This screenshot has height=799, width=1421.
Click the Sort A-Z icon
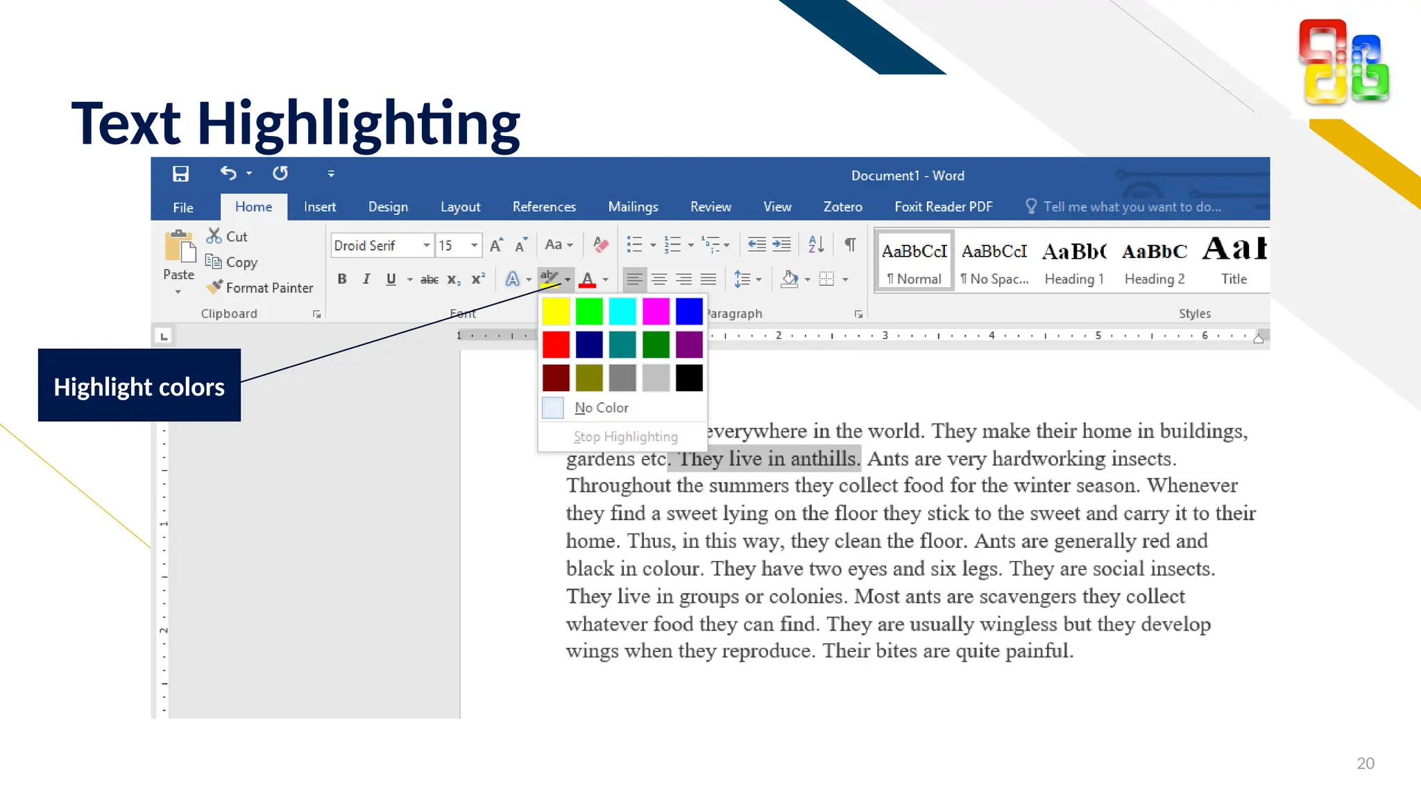click(x=816, y=244)
